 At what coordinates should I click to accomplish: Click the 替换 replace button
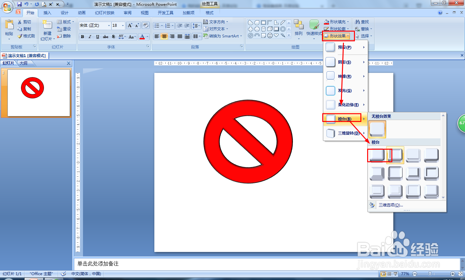click(364, 29)
